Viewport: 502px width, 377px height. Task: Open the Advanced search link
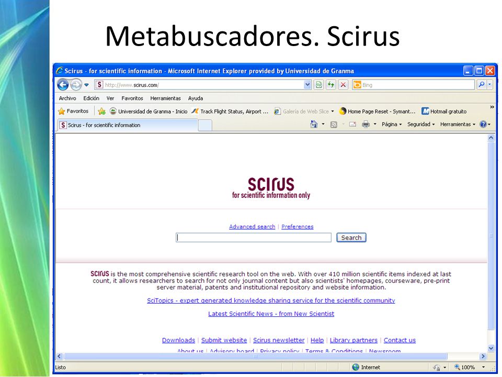(x=252, y=227)
